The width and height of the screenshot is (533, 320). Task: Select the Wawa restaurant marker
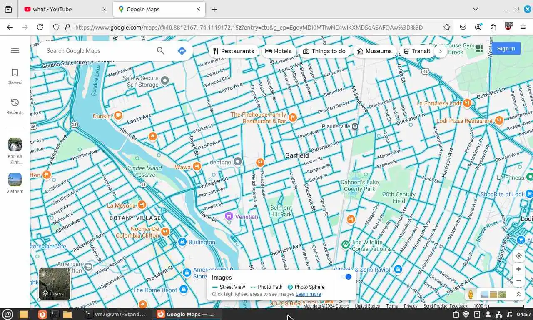click(x=197, y=166)
